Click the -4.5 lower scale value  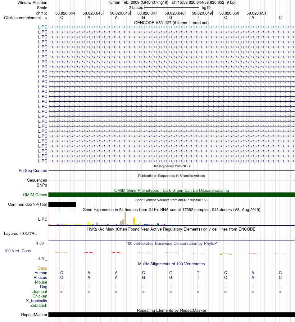click(40, 259)
